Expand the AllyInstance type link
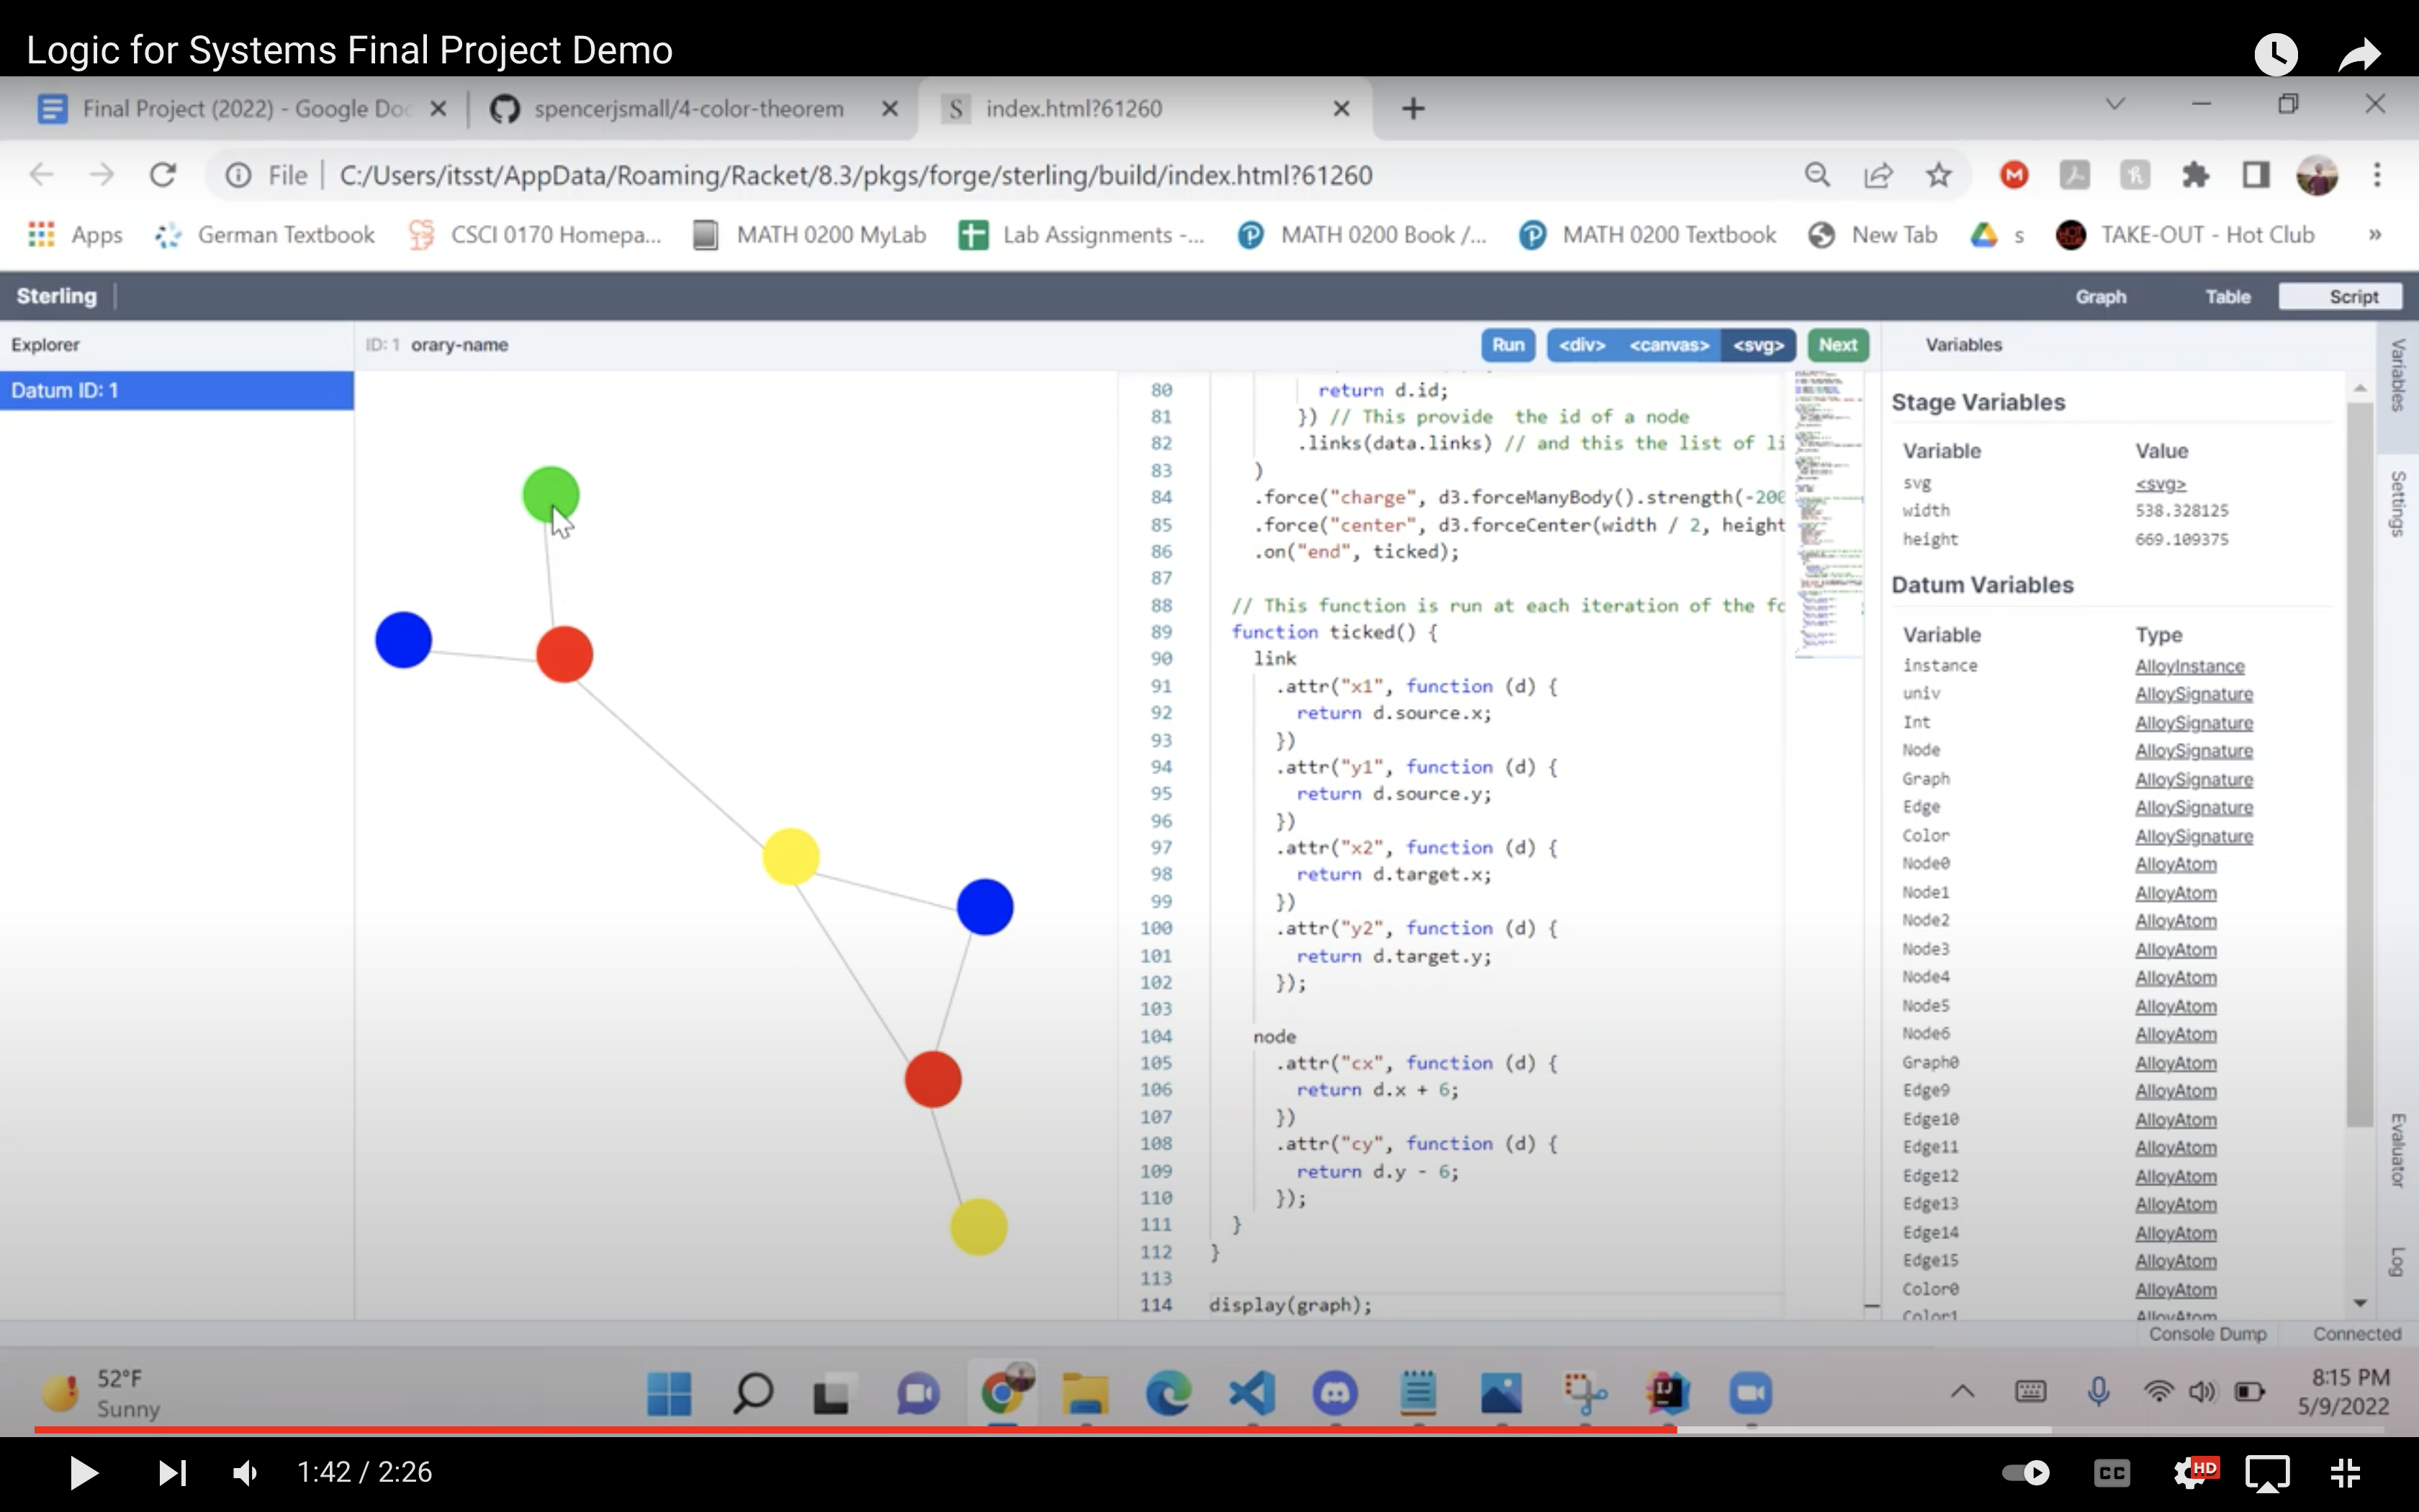The width and height of the screenshot is (2419, 1512). coord(2191,664)
